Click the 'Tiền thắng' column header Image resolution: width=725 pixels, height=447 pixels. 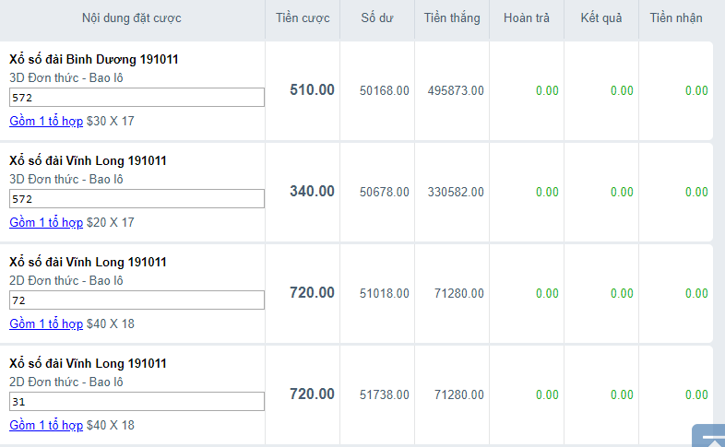(x=452, y=18)
